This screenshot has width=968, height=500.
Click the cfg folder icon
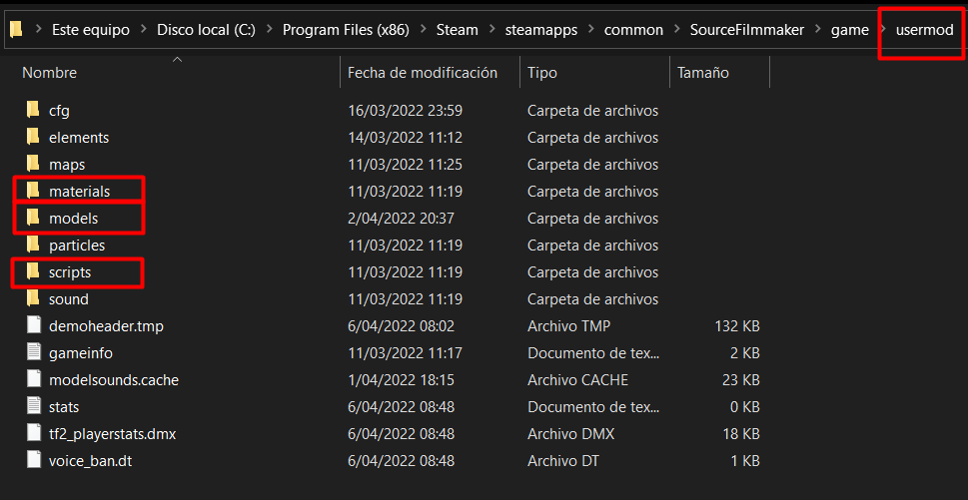33,110
